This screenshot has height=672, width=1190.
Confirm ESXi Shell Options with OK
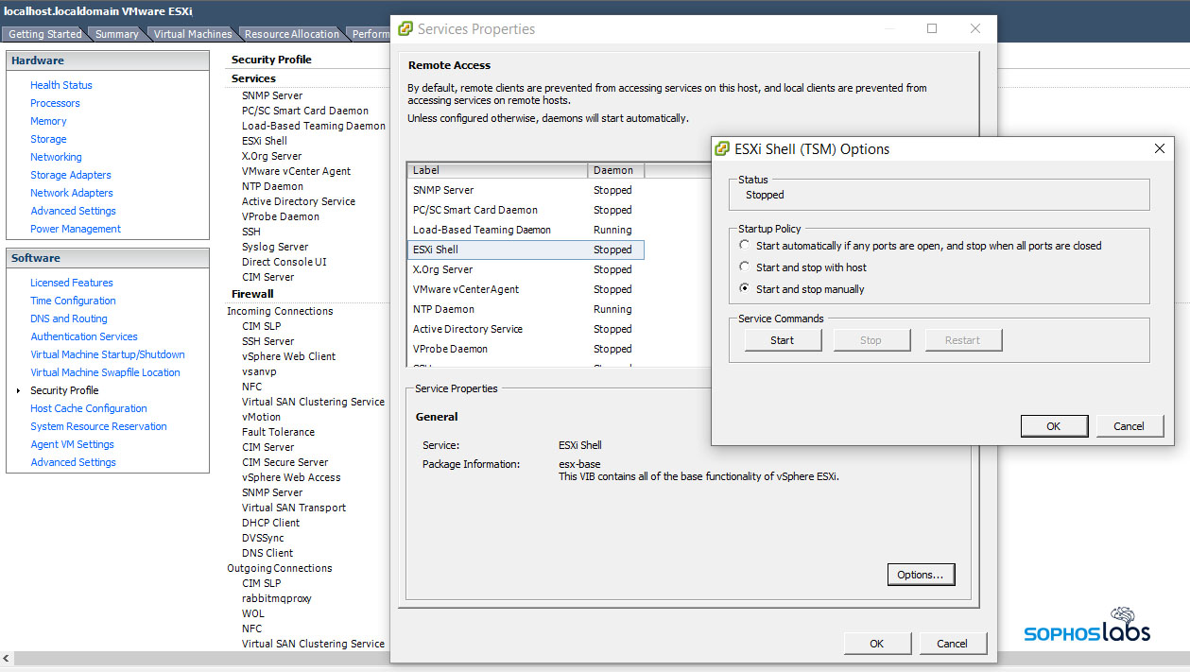coord(1054,426)
